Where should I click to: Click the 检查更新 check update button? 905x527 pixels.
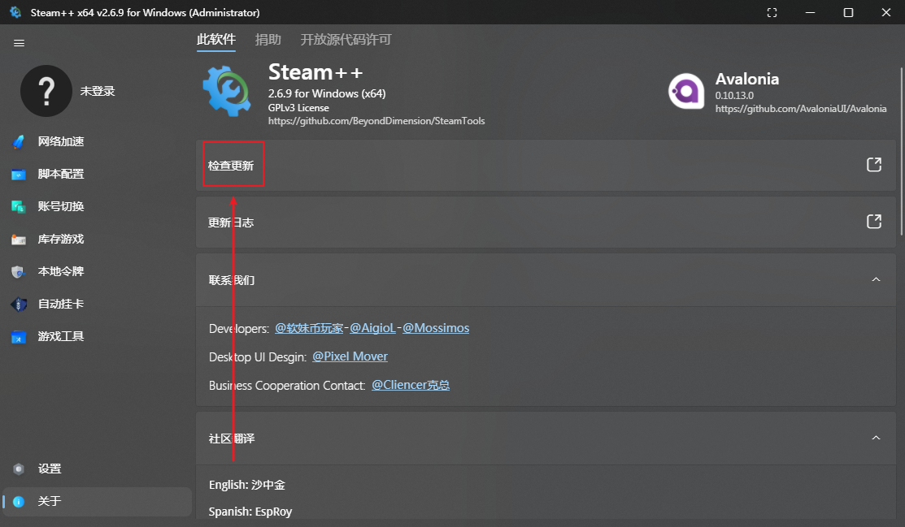(x=231, y=166)
